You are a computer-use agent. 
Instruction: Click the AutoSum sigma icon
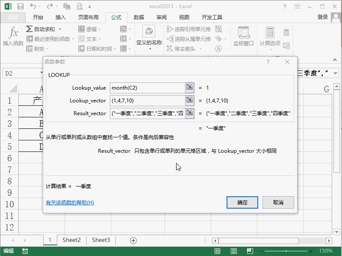pyautogui.click(x=29, y=29)
